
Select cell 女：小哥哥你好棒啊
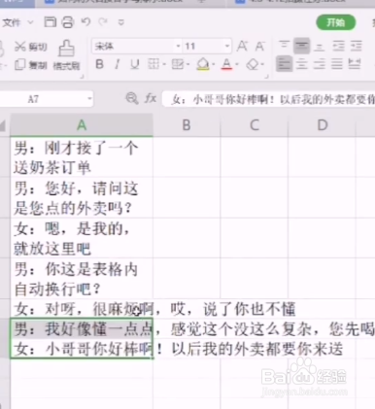point(82,349)
